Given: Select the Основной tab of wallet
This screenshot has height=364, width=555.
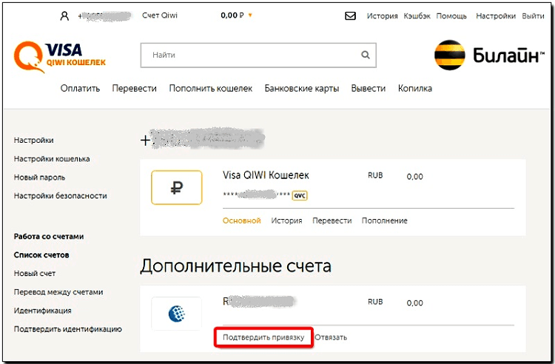Looking at the screenshot, I should (242, 220).
